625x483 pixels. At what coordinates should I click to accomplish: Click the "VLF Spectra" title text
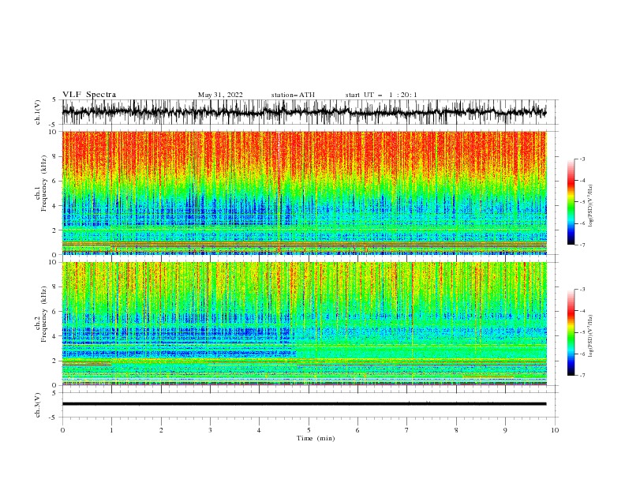tap(89, 95)
